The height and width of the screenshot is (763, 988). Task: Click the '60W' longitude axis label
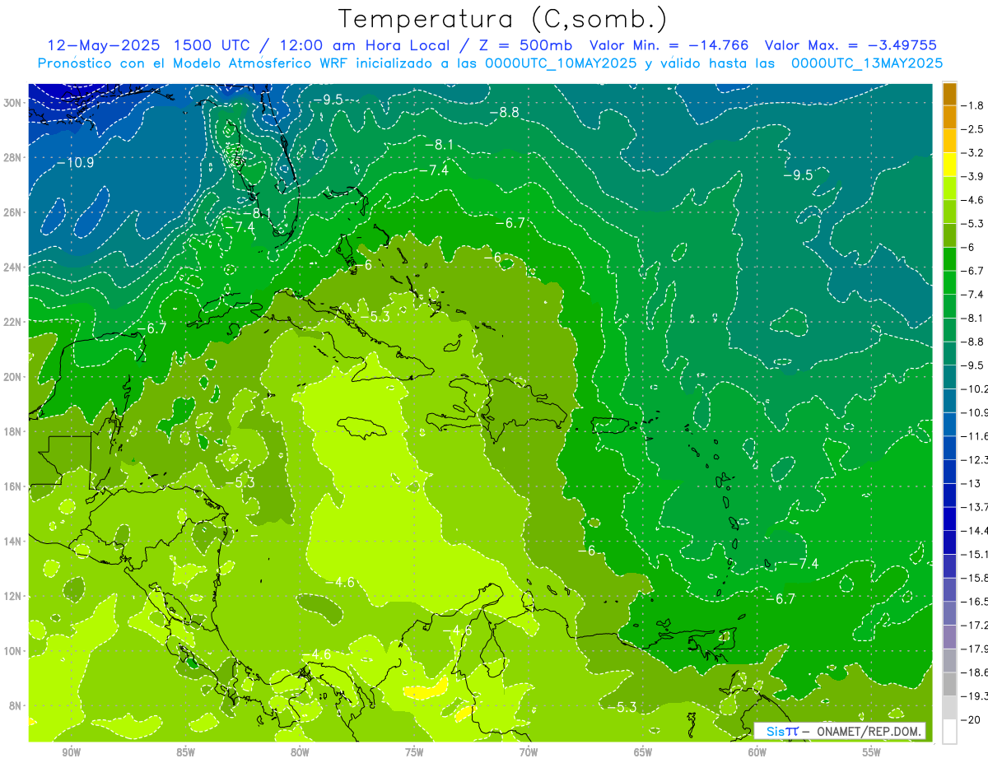click(757, 752)
